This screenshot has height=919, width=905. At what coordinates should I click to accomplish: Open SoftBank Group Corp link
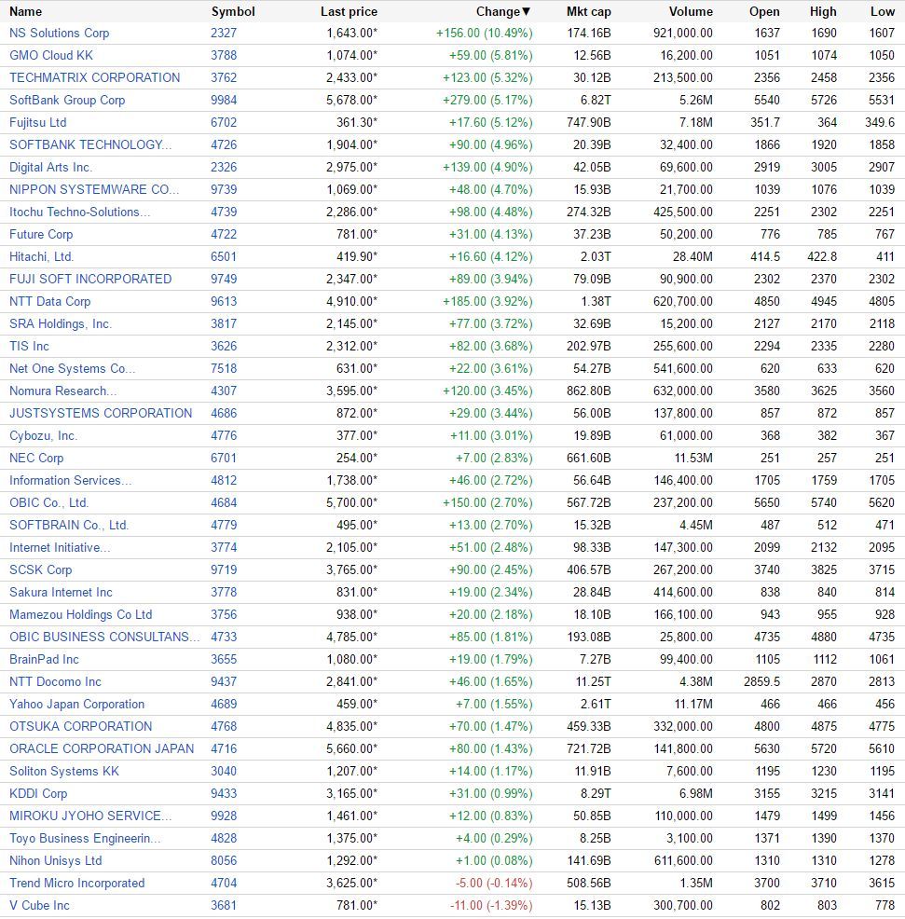pos(67,101)
